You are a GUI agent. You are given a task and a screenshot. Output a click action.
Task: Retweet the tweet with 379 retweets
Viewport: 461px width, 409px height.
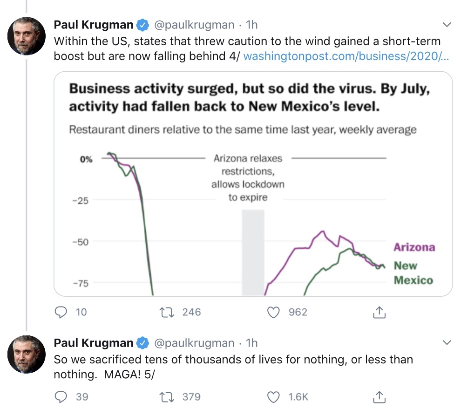[x=167, y=397]
